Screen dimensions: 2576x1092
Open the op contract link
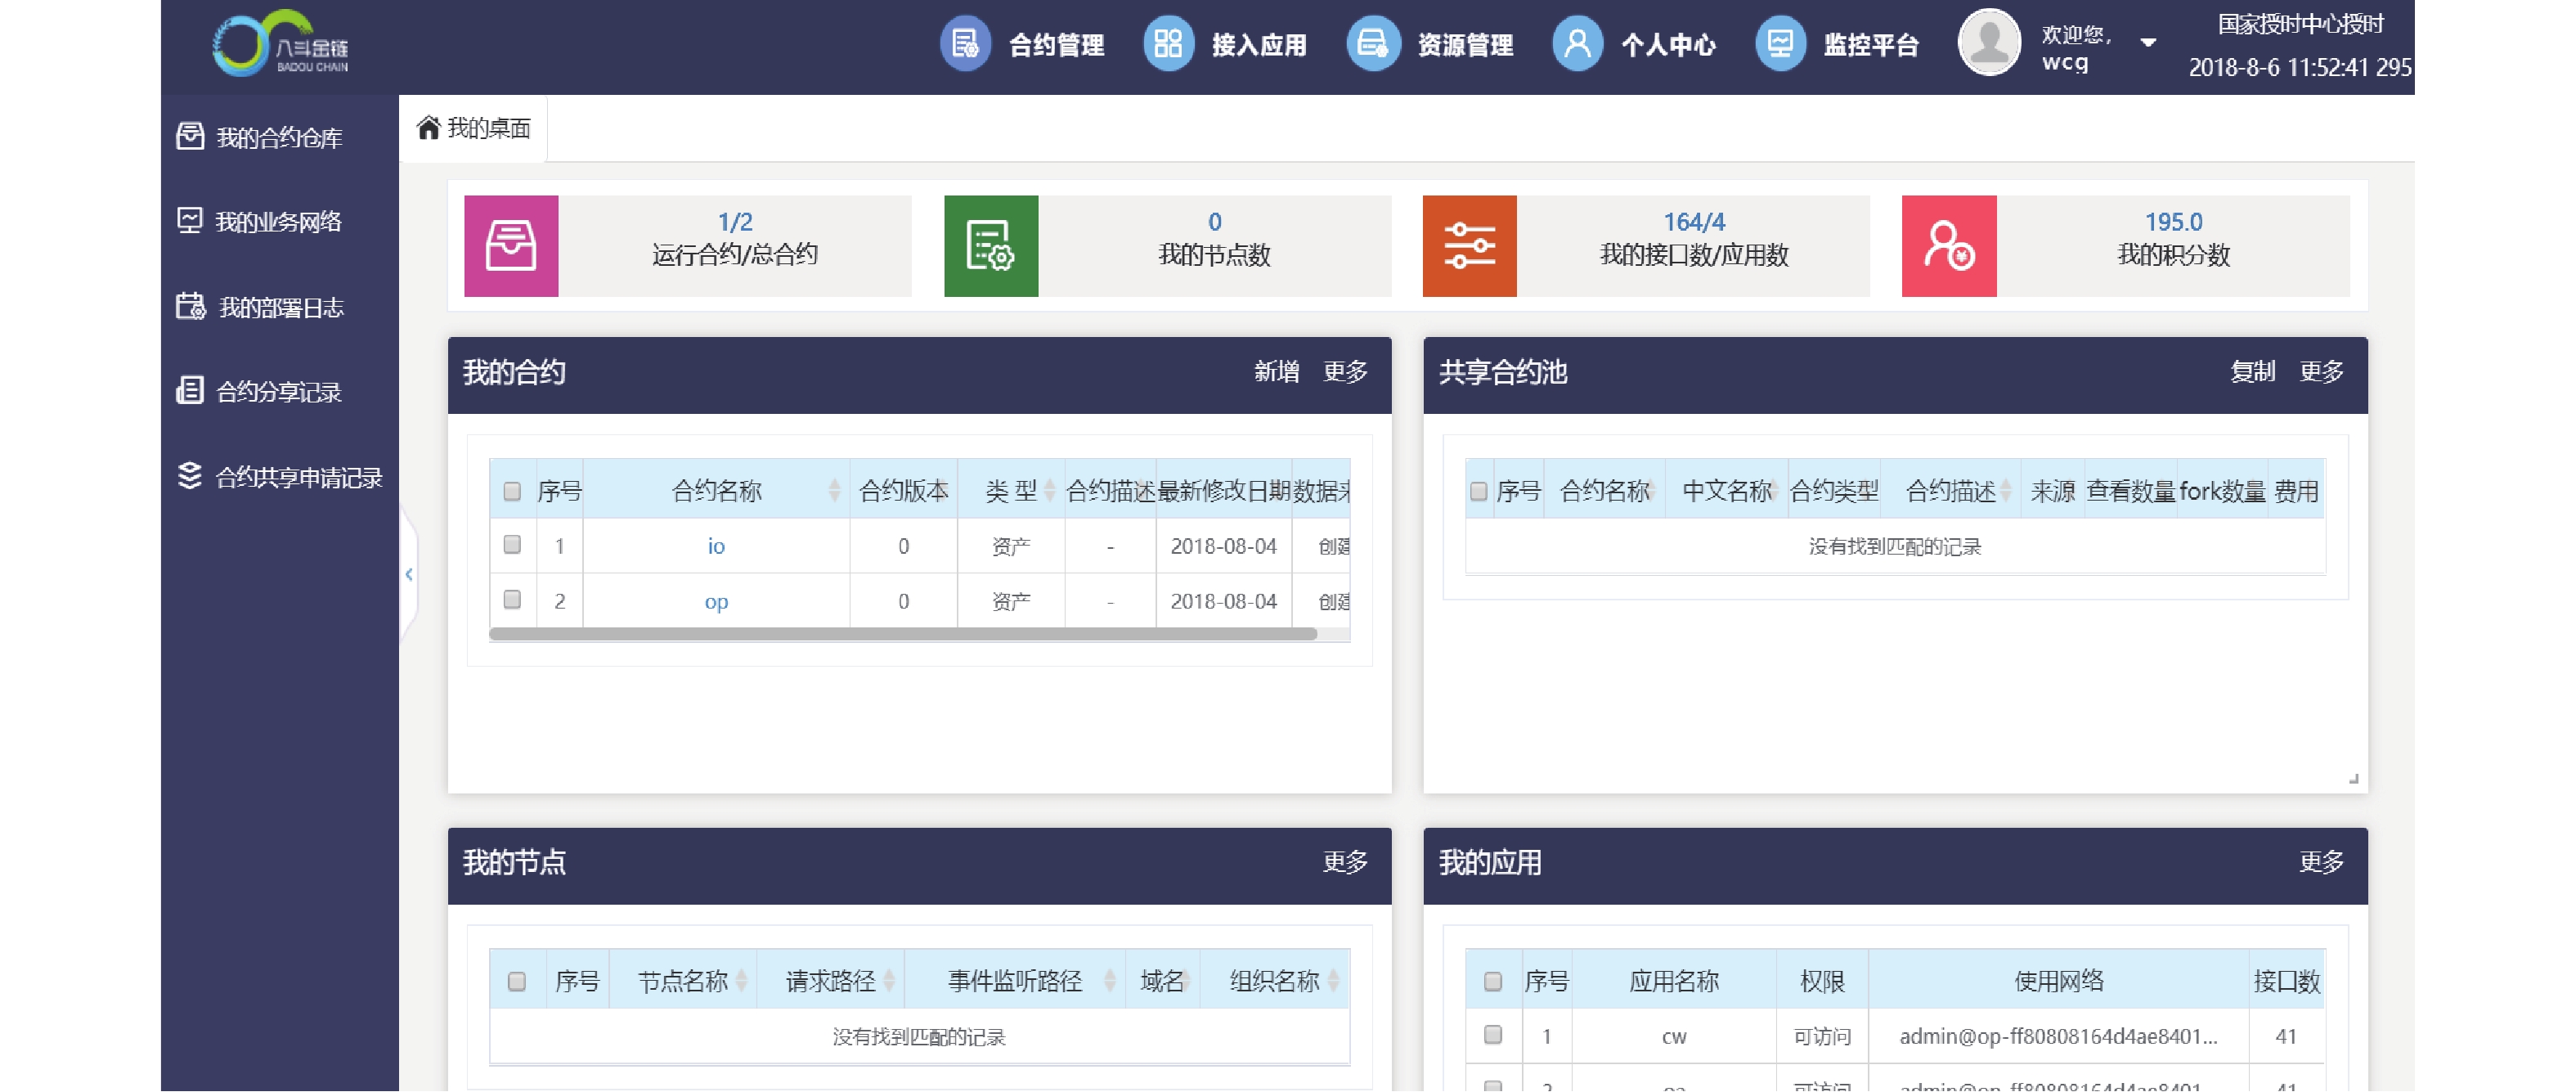pyautogui.click(x=716, y=601)
